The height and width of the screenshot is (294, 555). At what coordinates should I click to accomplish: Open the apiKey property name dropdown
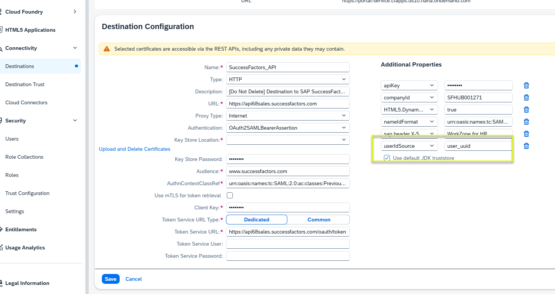point(409,85)
